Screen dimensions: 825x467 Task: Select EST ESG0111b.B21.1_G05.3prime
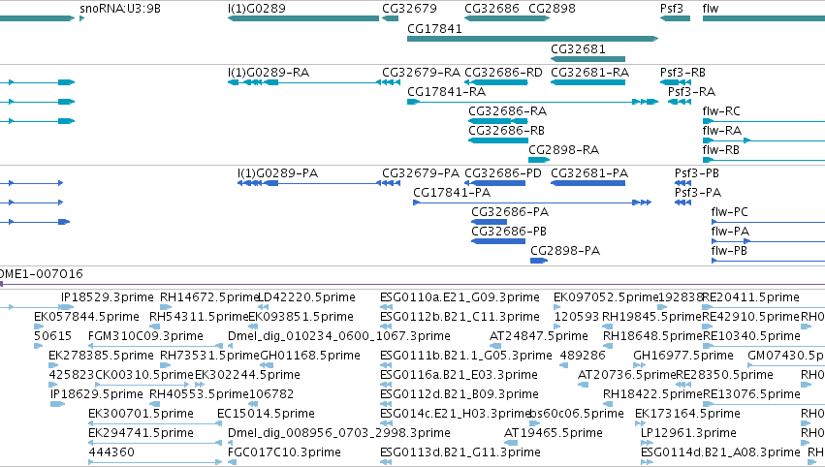385,365
